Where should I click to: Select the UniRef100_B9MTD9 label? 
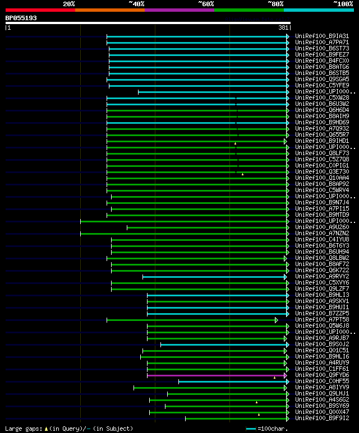(322, 215)
